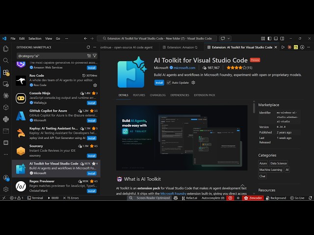The height and width of the screenshot is (235, 314).
Task: Click the Machine Learning category tag
Action: pos(271,170)
